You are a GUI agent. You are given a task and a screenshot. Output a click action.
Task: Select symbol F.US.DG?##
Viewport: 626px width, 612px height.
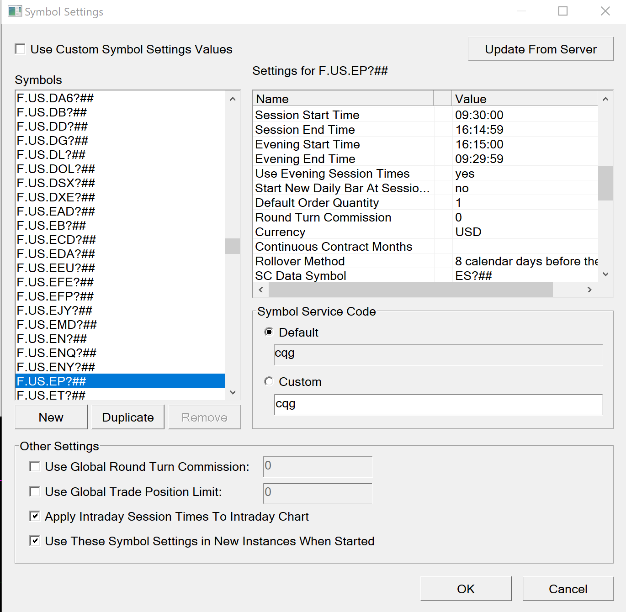120,141
